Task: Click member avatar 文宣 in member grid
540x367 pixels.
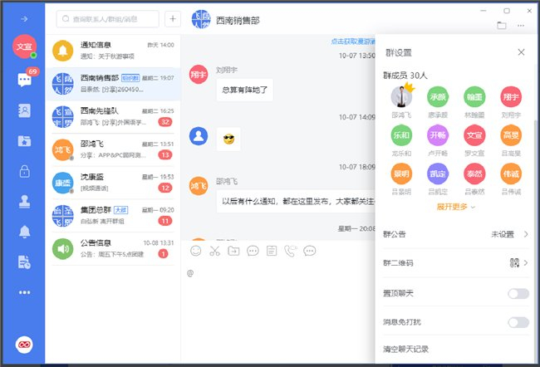Action: (x=474, y=135)
